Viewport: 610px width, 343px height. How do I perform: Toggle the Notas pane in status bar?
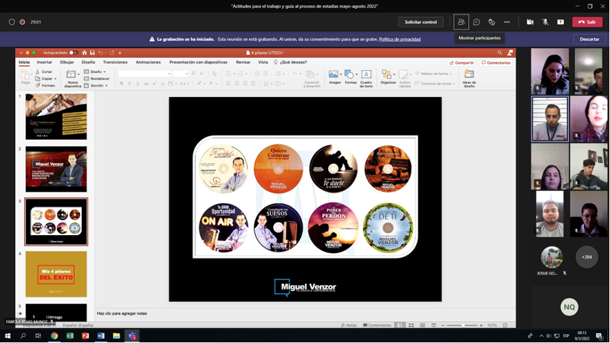(349, 325)
